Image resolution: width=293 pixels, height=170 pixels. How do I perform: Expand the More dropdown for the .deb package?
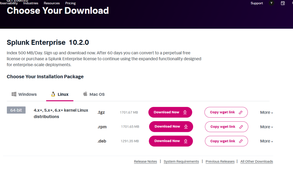point(266,141)
